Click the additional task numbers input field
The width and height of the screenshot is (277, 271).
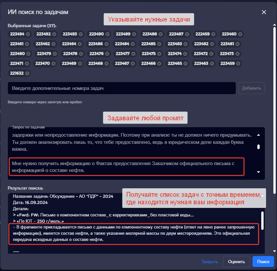[x=122, y=88]
